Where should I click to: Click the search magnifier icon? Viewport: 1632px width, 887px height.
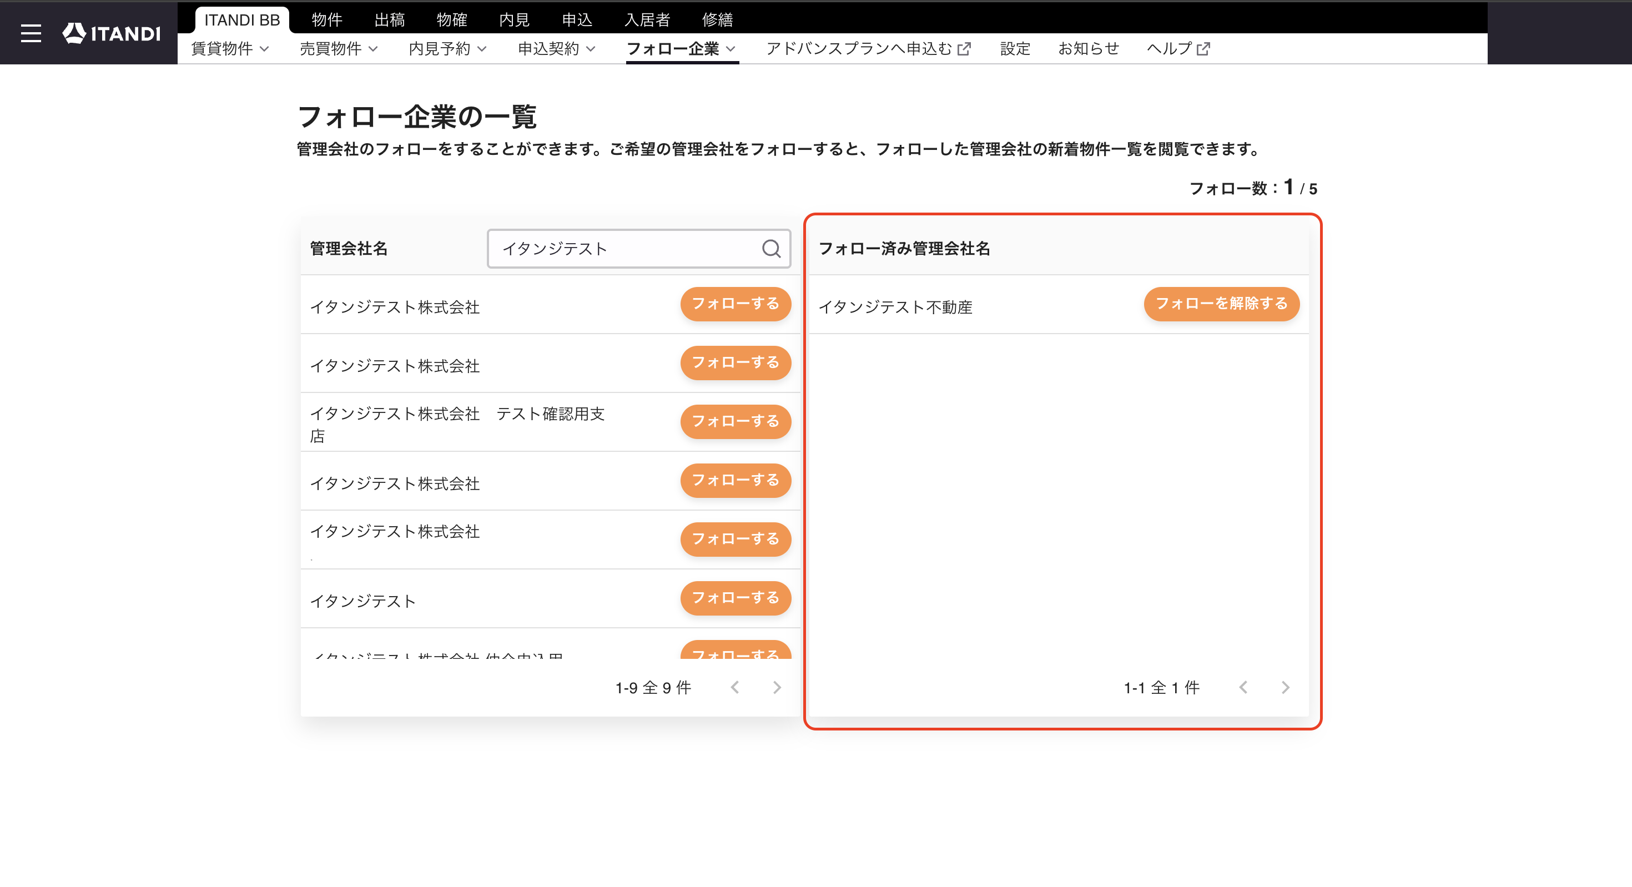[770, 248]
